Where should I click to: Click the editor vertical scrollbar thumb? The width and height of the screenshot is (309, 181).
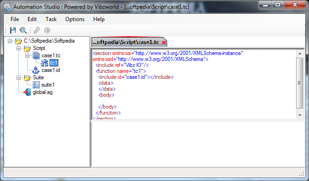pyautogui.click(x=300, y=83)
